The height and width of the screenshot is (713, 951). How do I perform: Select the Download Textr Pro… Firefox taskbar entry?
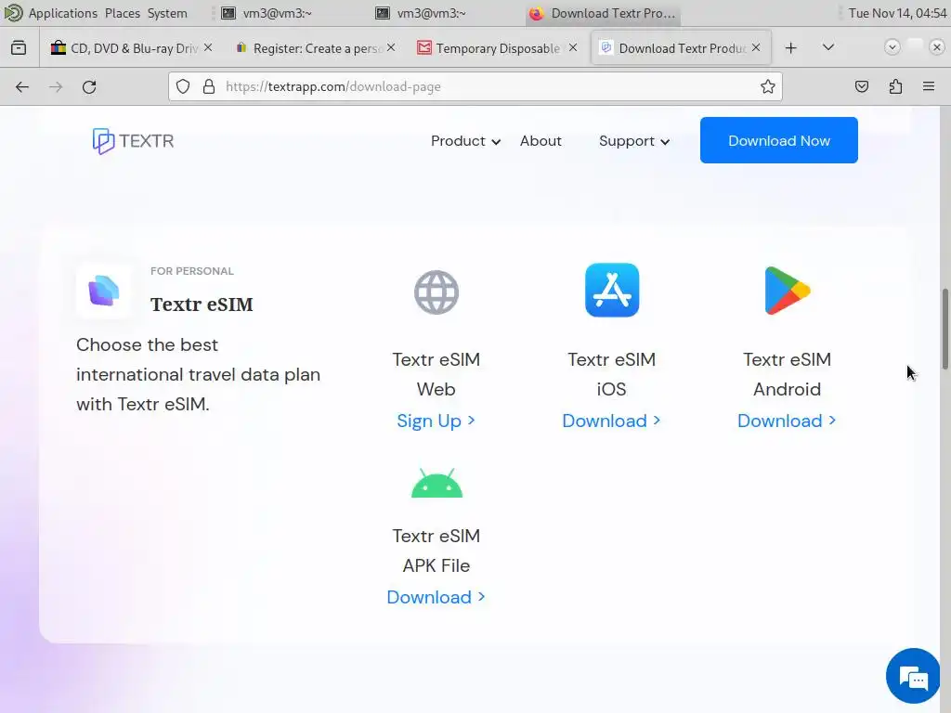(603, 13)
